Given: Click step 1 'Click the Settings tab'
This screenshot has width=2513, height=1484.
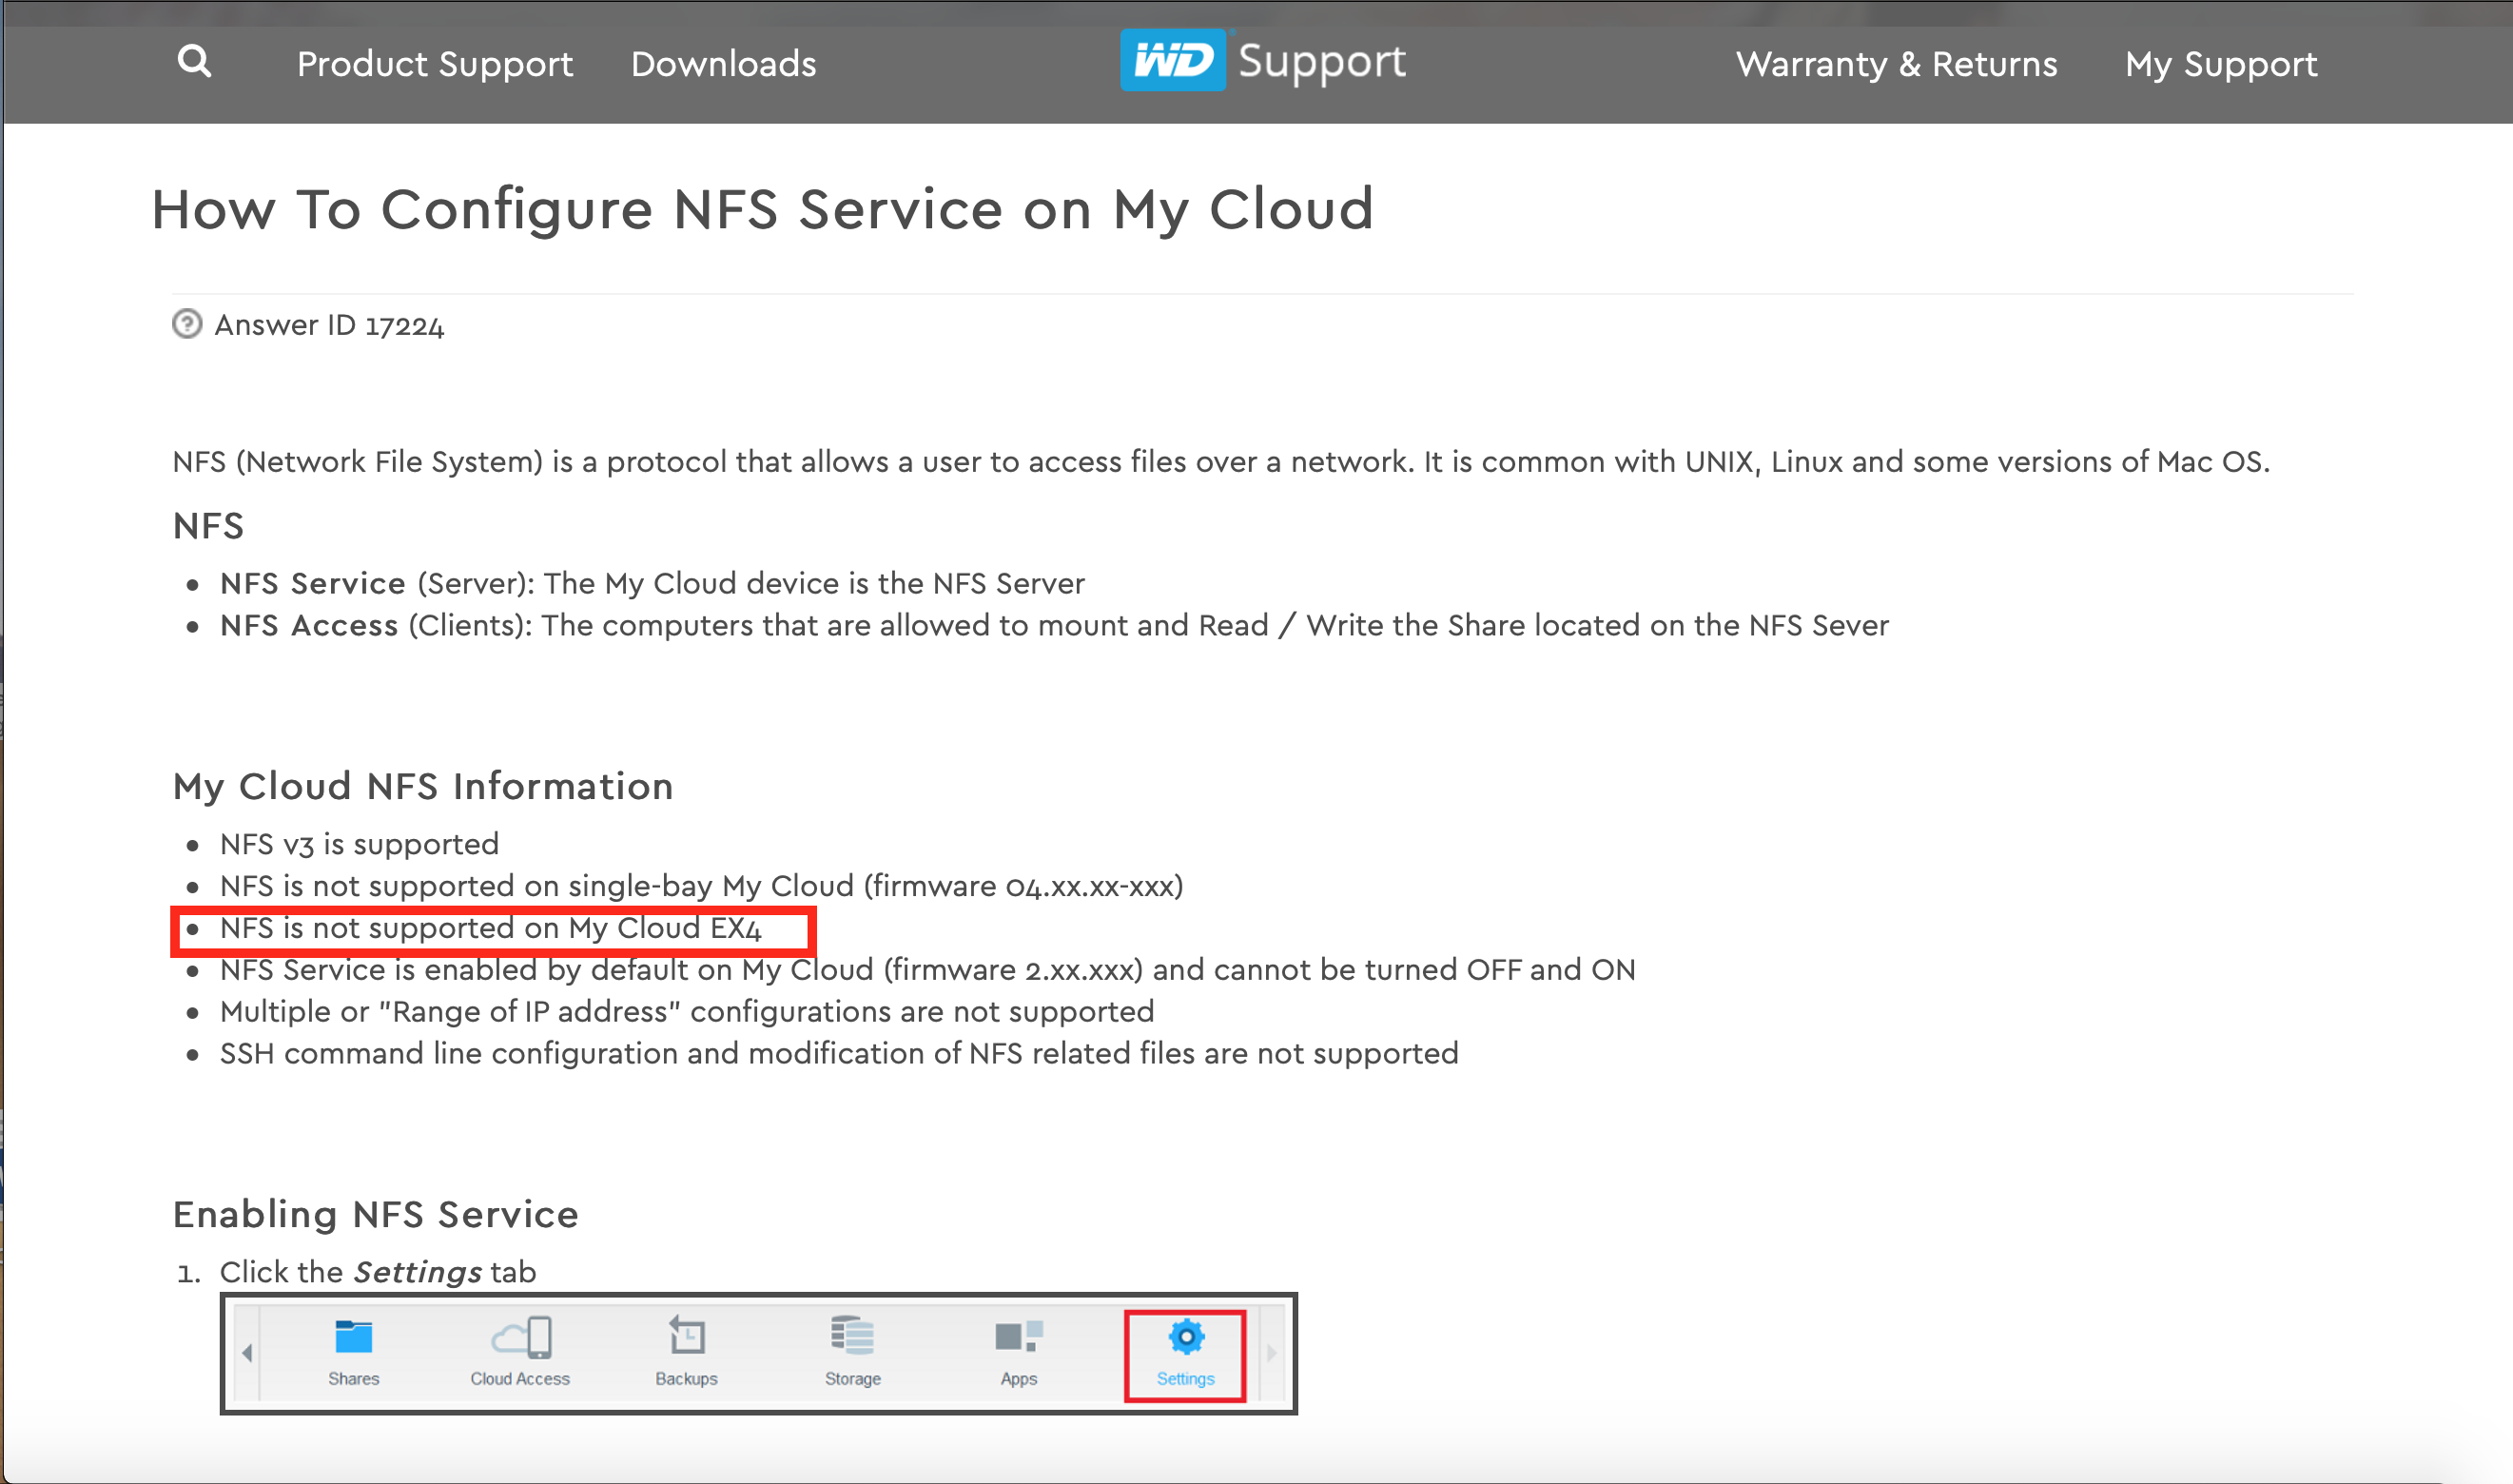Looking at the screenshot, I should (378, 1272).
